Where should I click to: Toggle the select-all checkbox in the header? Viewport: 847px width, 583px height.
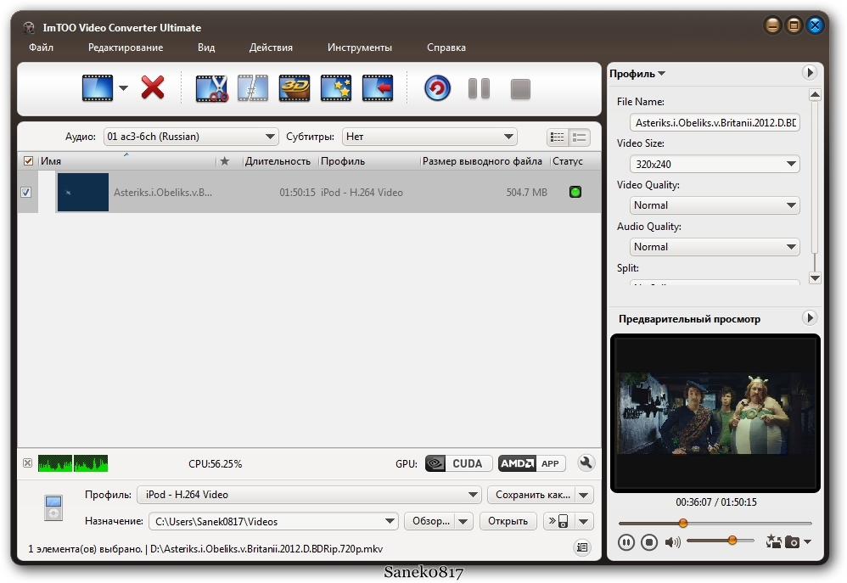28,161
